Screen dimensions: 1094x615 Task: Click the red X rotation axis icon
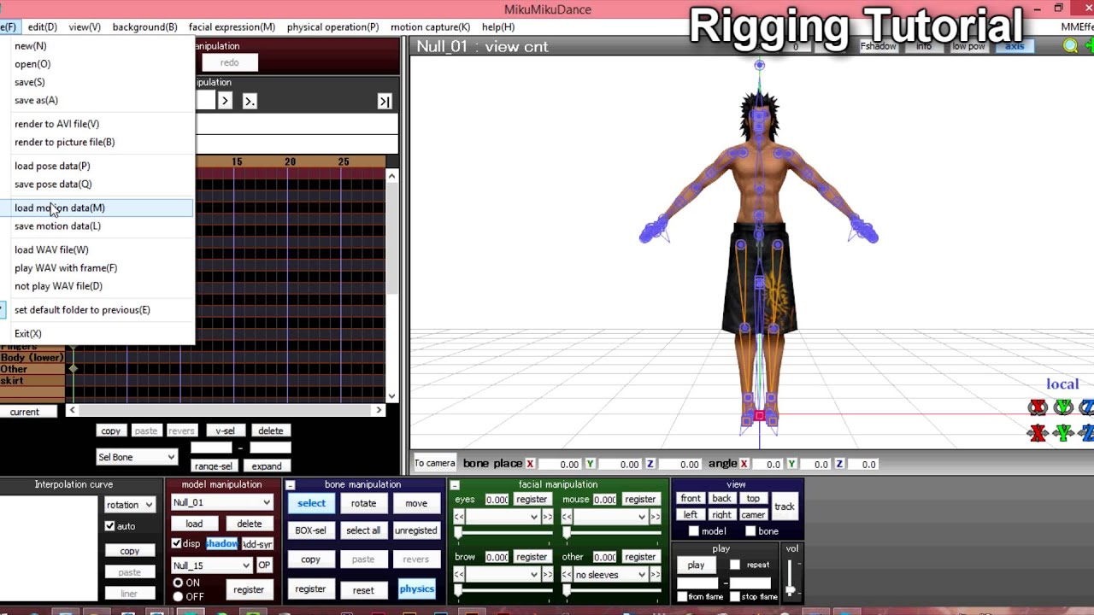[x=1038, y=407]
